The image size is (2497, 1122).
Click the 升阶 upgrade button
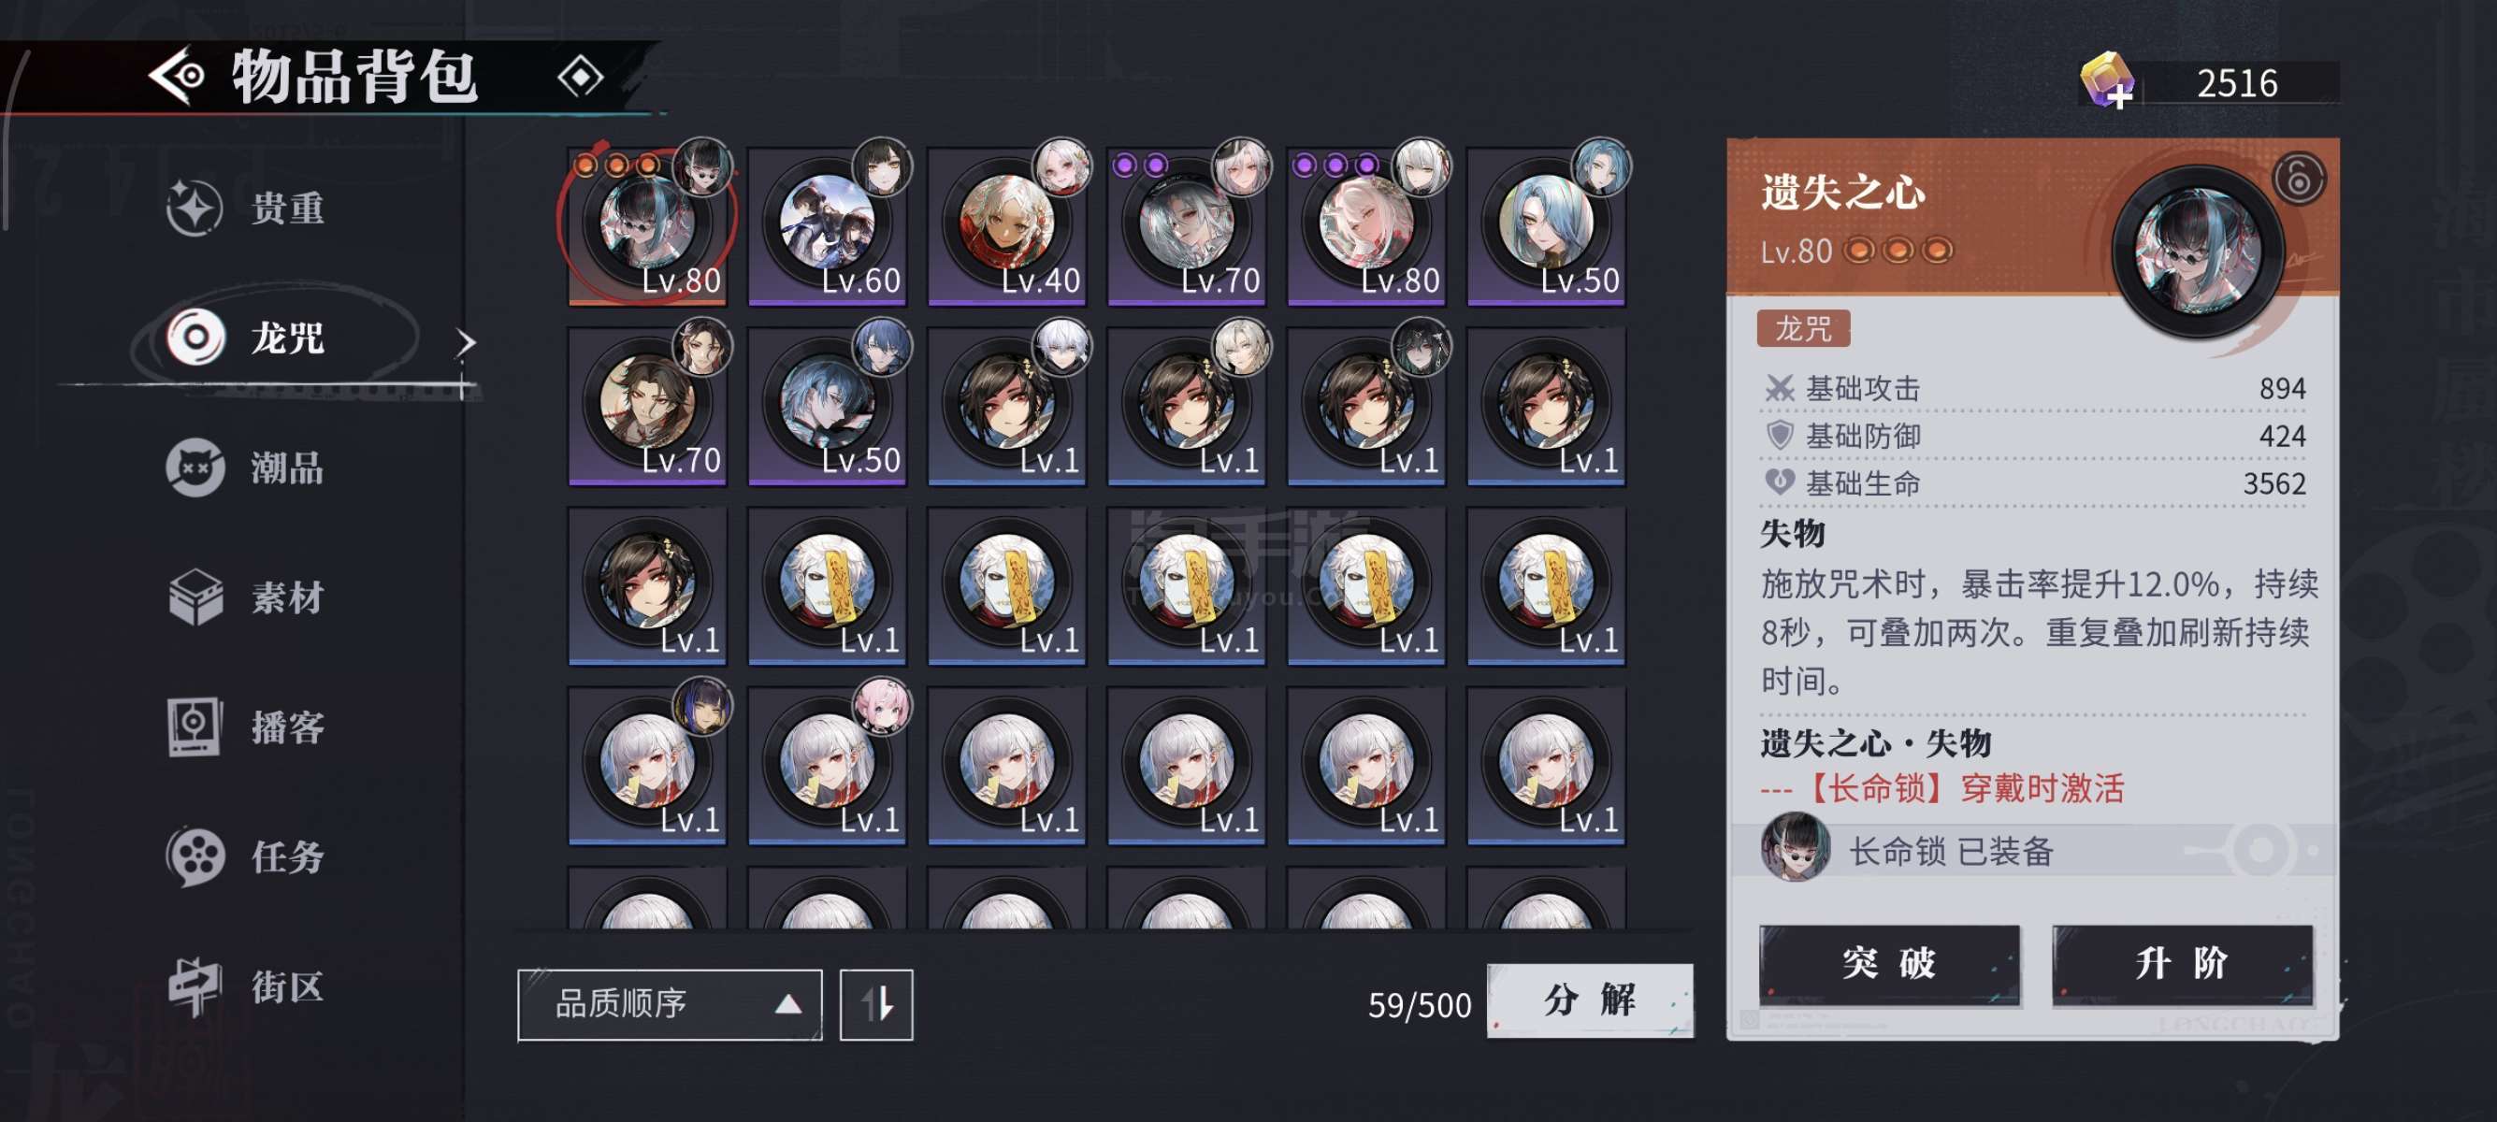(x=2183, y=964)
